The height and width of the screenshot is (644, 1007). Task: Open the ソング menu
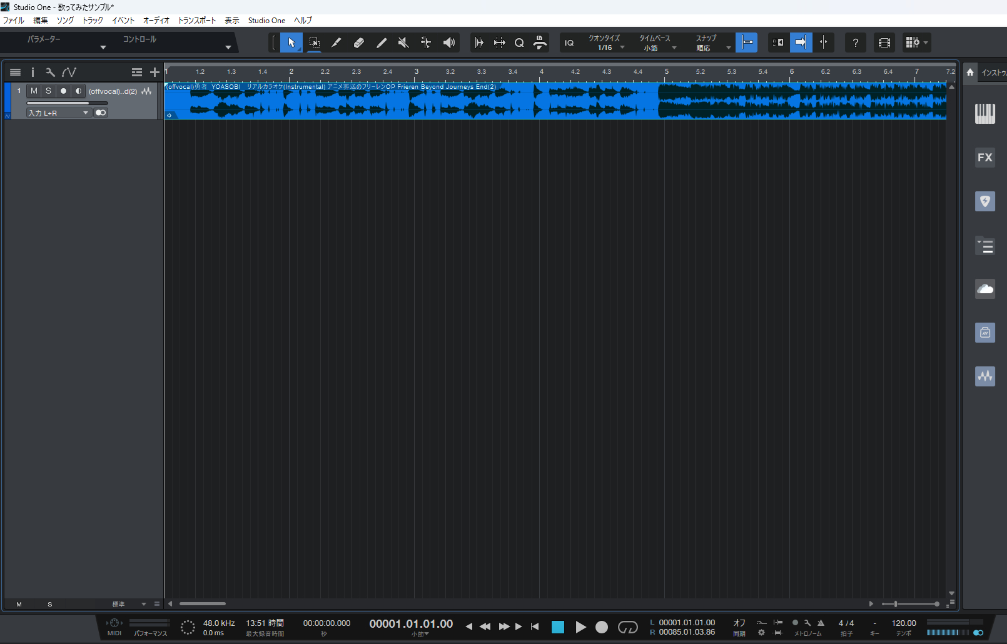tap(65, 21)
